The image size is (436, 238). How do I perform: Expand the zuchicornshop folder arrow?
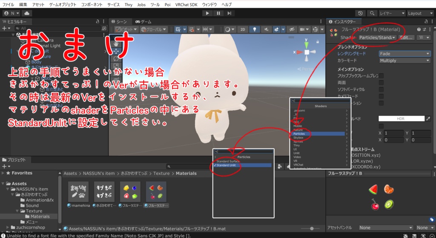[x=8, y=227]
